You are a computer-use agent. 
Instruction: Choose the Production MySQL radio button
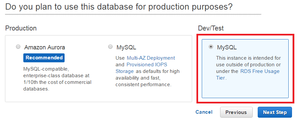pyautogui.click(x=110, y=47)
